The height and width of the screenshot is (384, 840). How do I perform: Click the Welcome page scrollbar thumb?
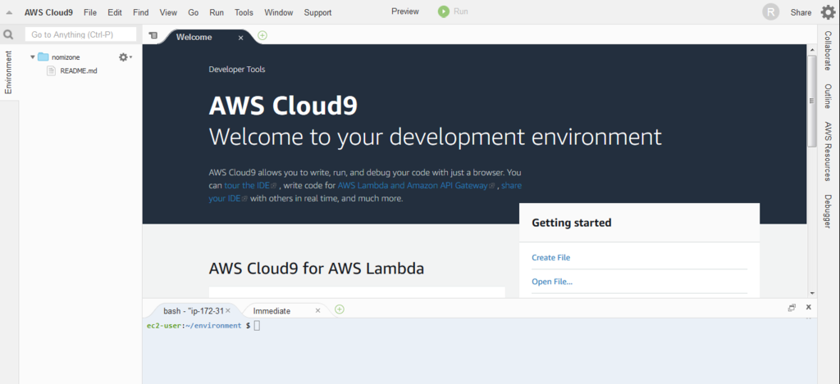(811, 101)
